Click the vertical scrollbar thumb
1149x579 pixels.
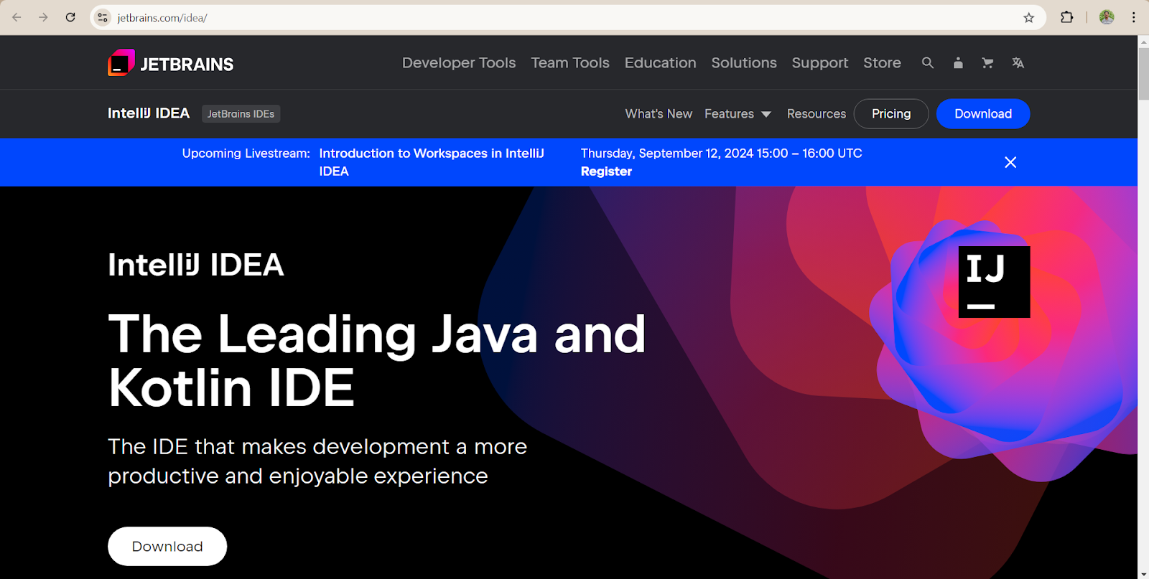(x=1143, y=73)
